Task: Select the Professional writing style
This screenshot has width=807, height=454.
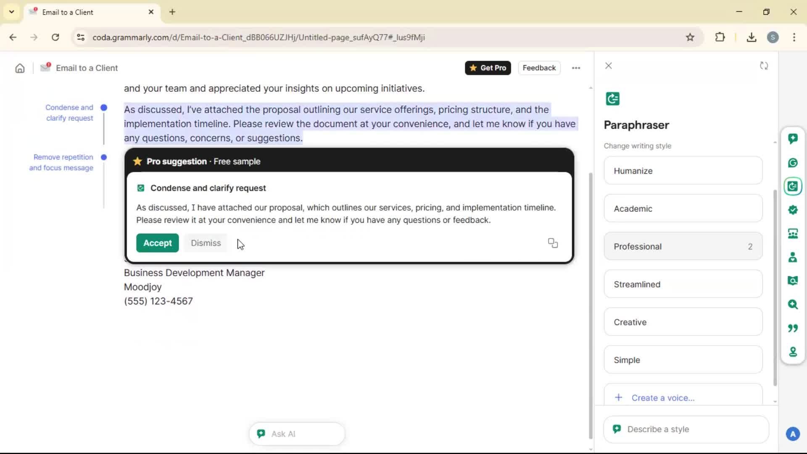Action: click(x=683, y=246)
